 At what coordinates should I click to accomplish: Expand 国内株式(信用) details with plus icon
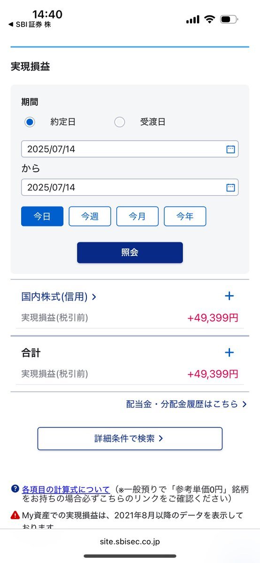pos(229,296)
